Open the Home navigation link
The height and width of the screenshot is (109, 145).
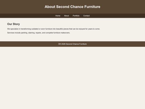[x=58, y=16]
